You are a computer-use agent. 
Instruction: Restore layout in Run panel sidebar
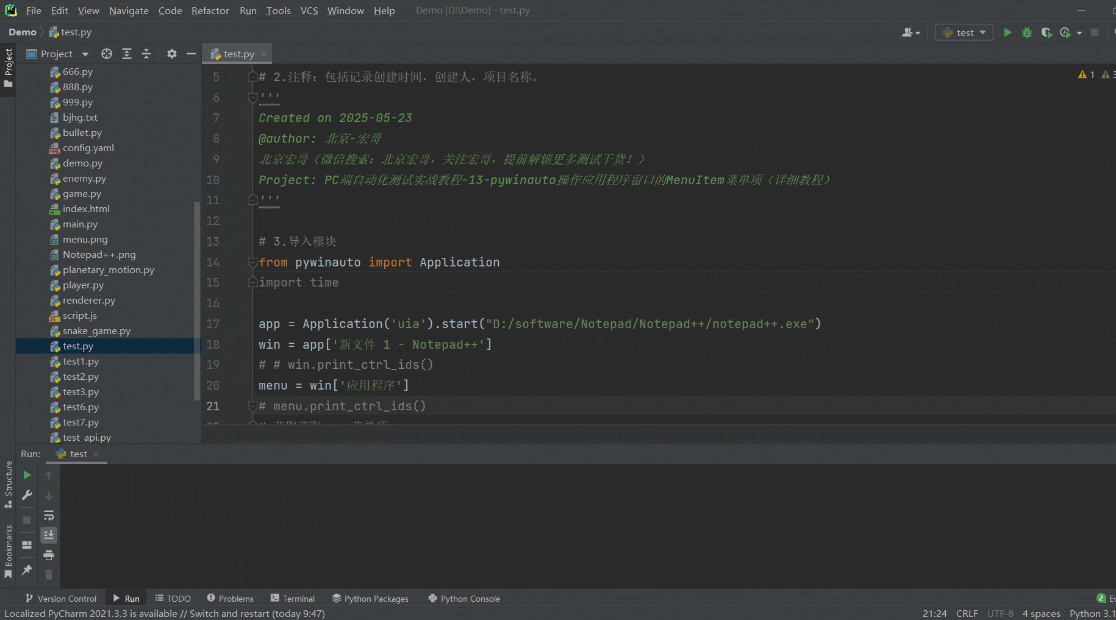click(x=27, y=545)
